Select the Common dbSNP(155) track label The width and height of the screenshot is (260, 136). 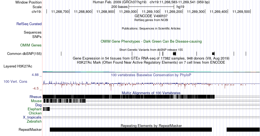click(x=24, y=54)
